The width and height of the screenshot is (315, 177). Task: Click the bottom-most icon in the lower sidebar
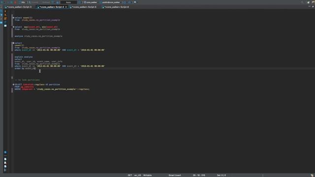click(5, 170)
